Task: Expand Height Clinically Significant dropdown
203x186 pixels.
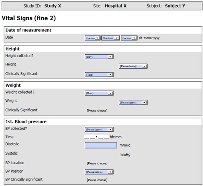Action: pyautogui.click(x=99, y=75)
